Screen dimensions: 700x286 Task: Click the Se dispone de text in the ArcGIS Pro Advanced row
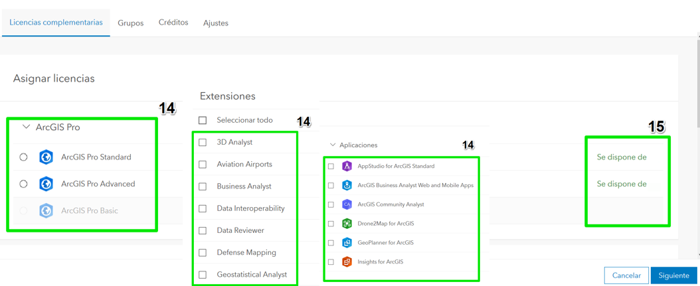[622, 184]
